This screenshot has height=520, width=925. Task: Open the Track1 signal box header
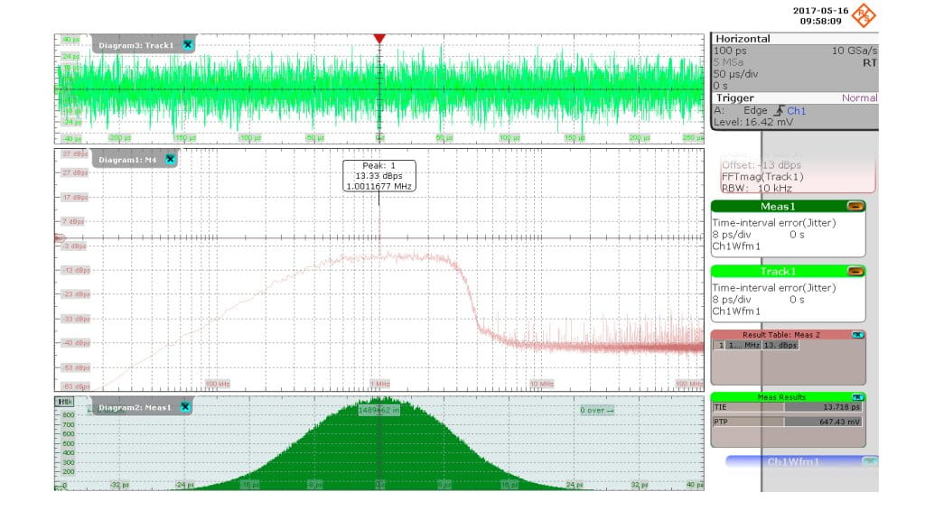coord(777,271)
